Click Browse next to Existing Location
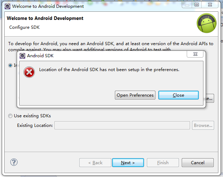This screenshot has width=223, height=177. point(203,125)
